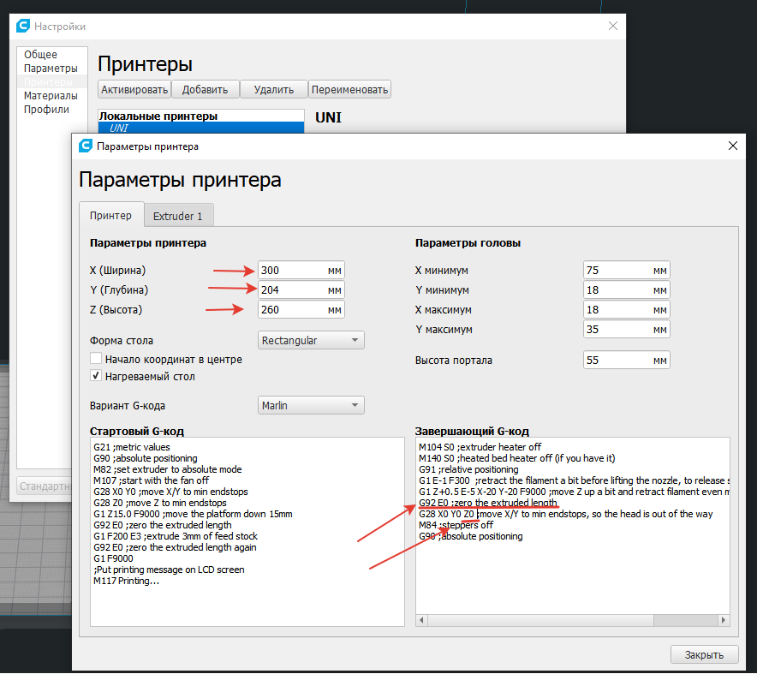The height and width of the screenshot is (674, 757).
Task: Click the Z (Высота) field with 260
Action: coord(301,309)
